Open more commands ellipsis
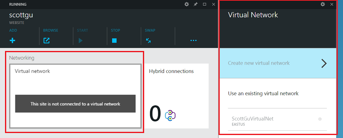 (193, 40)
